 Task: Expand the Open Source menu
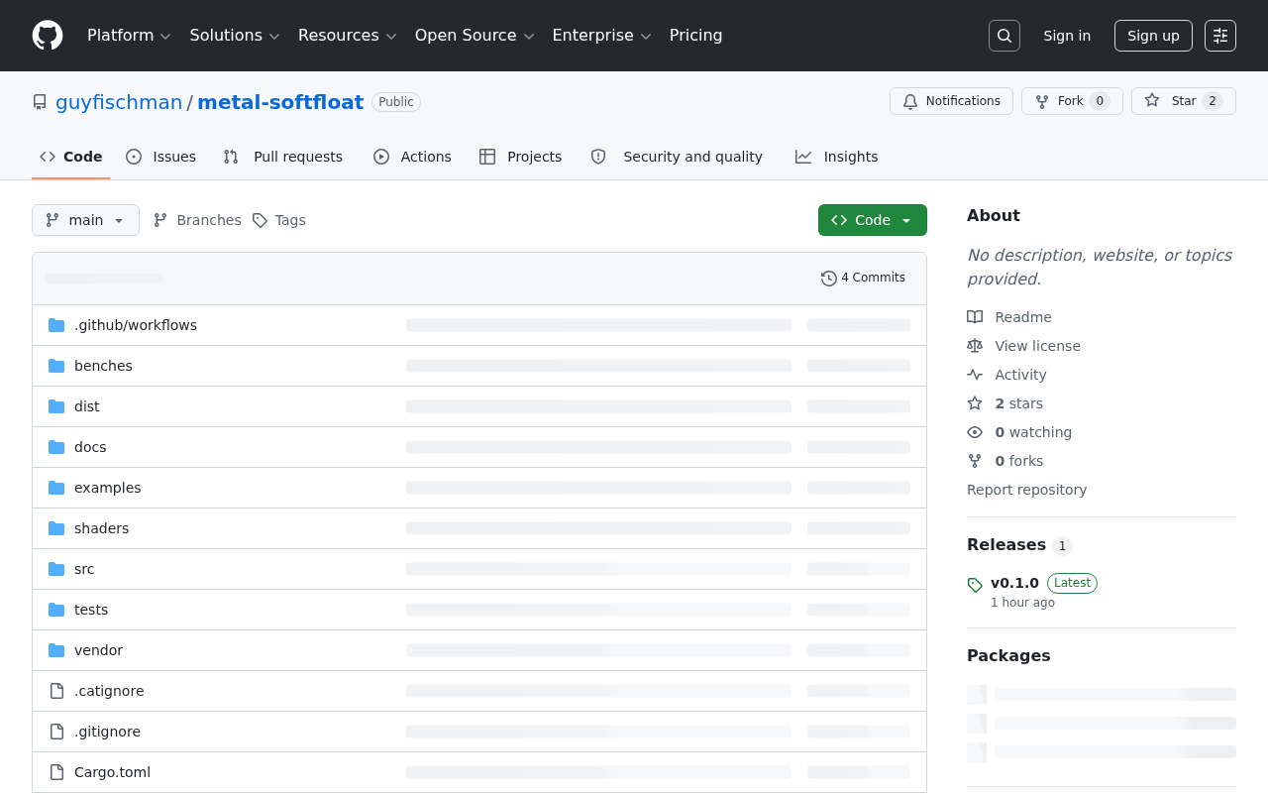tap(475, 36)
